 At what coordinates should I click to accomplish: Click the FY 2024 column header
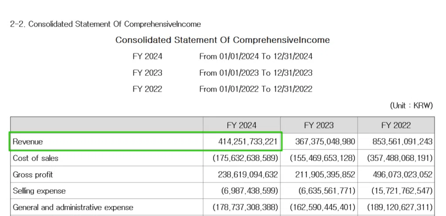tap(242, 126)
